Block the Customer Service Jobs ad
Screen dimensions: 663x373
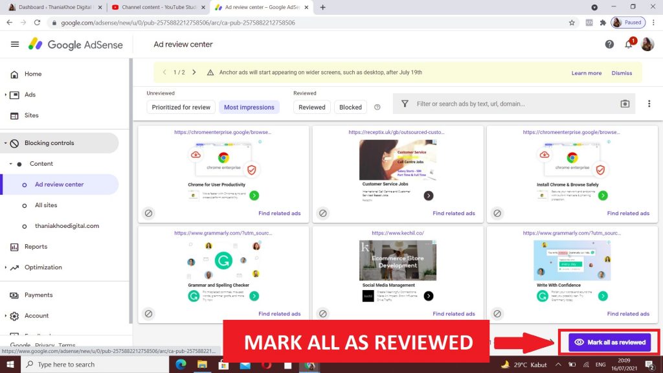click(x=323, y=212)
